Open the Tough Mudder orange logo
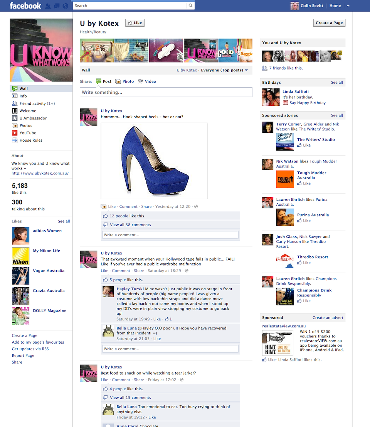The width and height of the screenshot is (370, 427). 285,179
